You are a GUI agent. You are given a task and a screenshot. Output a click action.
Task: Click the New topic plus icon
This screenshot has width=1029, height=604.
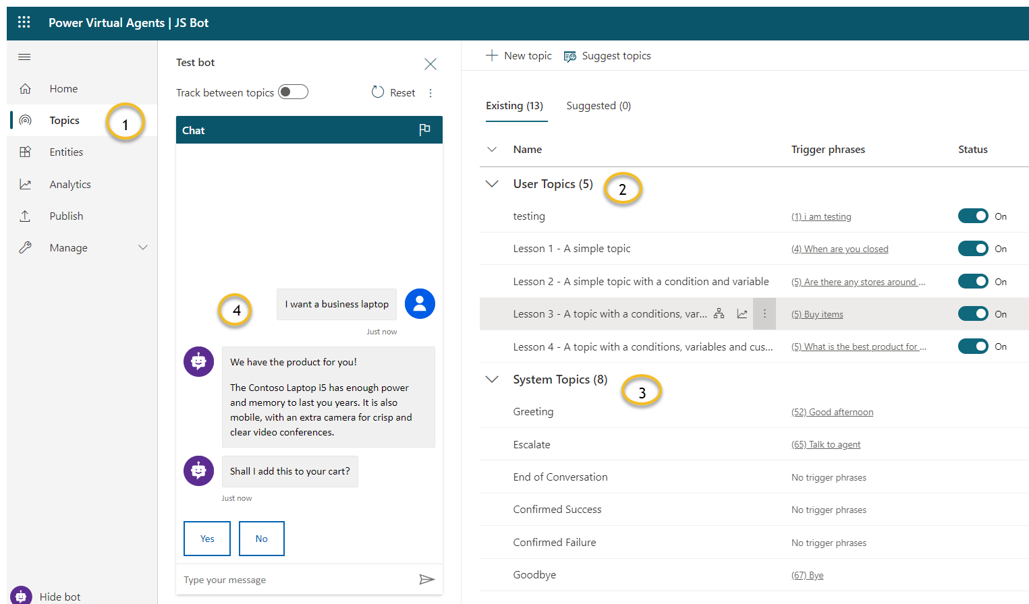pyautogui.click(x=492, y=55)
